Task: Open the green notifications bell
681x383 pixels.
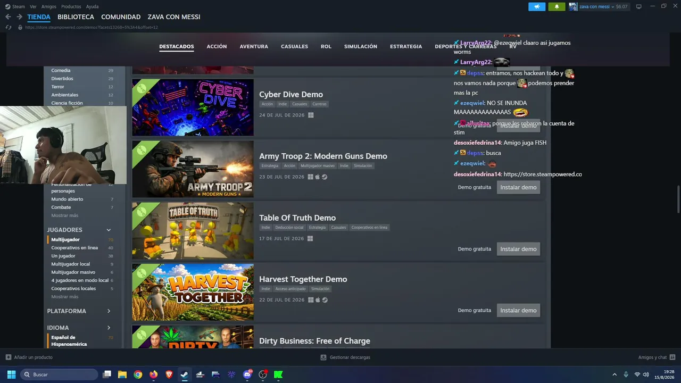Action: (x=557, y=6)
